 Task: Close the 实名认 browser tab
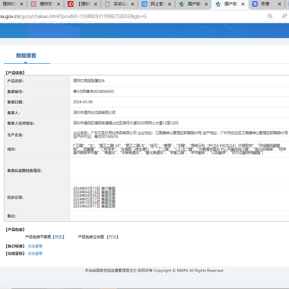point(133,4)
